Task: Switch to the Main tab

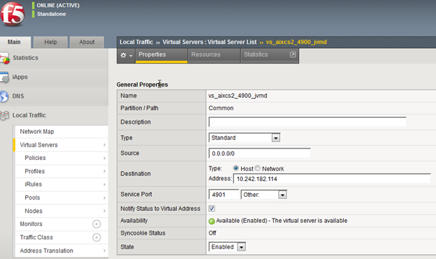Action: (15, 43)
